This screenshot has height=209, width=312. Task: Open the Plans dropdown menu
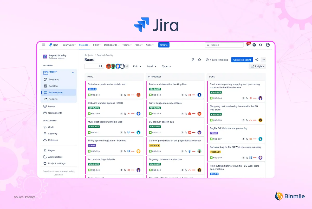coord(139,45)
